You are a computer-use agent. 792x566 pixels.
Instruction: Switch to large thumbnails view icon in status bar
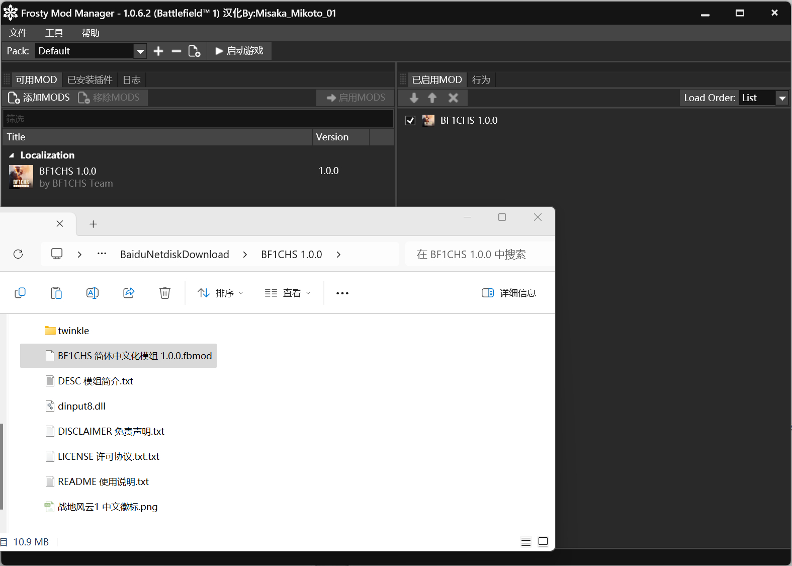click(x=543, y=542)
